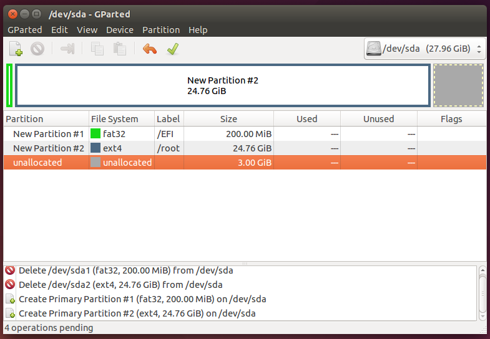This screenshot has width=490, height=339.
Task: Open the Edit menu
Action: point(59,30)
